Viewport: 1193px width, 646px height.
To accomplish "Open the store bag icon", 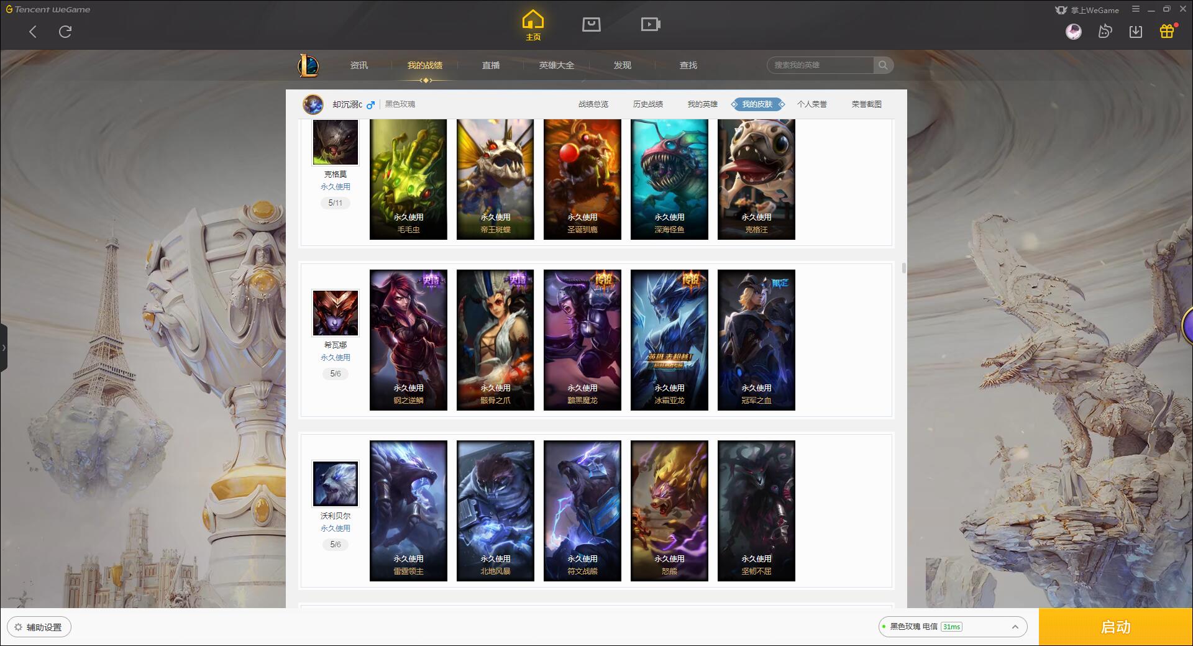I will [x=592, y=24].
